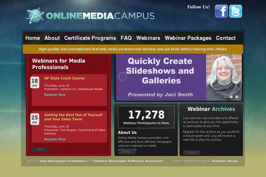Screen dimensions: 266x177
Task: Click the High-quality, low-cost webinars tagline
Action: [x=133, y=49]
